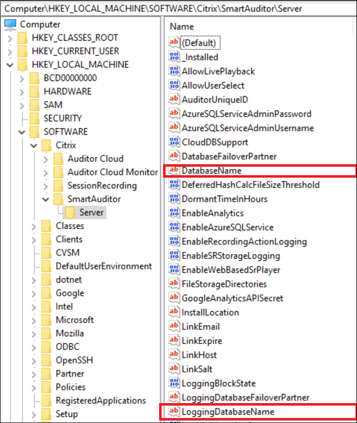Click the folder icon of Citrix key

46,145
